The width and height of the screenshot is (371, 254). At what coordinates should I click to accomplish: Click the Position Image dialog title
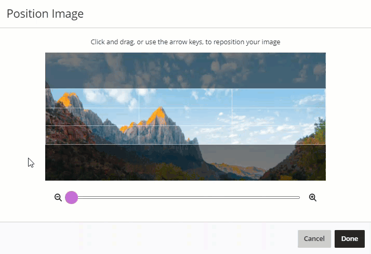45,14
